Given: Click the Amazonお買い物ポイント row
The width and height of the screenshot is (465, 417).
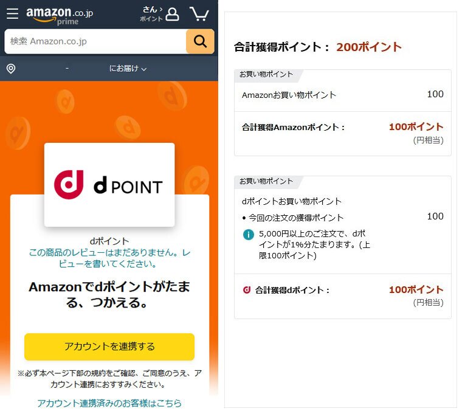Looking at the screenshot, I should (342, 95).
